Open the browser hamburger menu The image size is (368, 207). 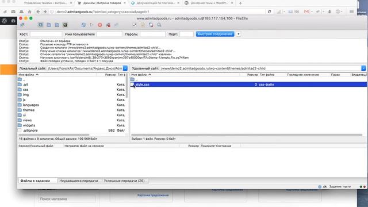[351, 11]
